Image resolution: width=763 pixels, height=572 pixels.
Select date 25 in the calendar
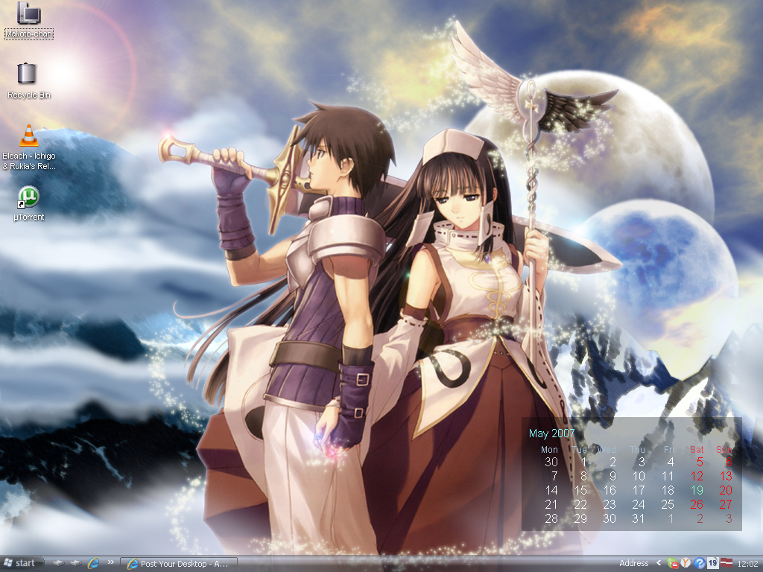tap(668, 504)
